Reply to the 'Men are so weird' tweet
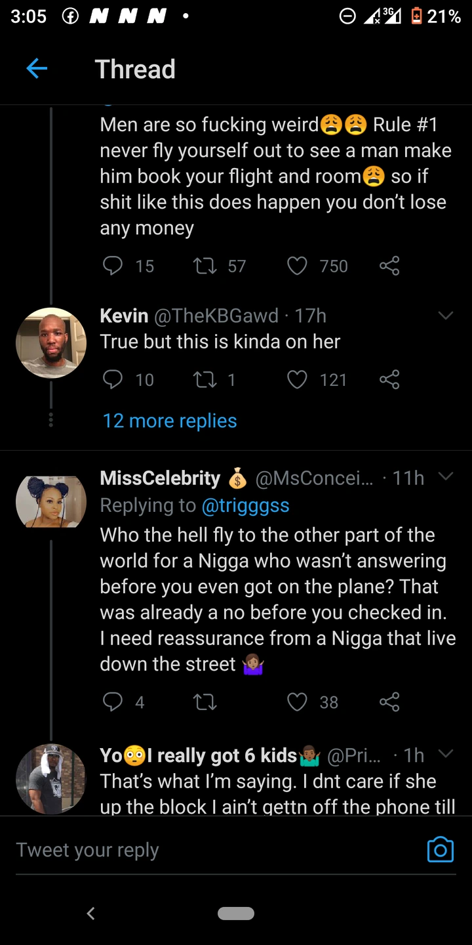Viewport: 472px width, 945px height. [113, 266]
